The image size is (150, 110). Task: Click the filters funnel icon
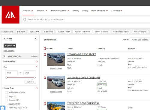click(4, 39)
